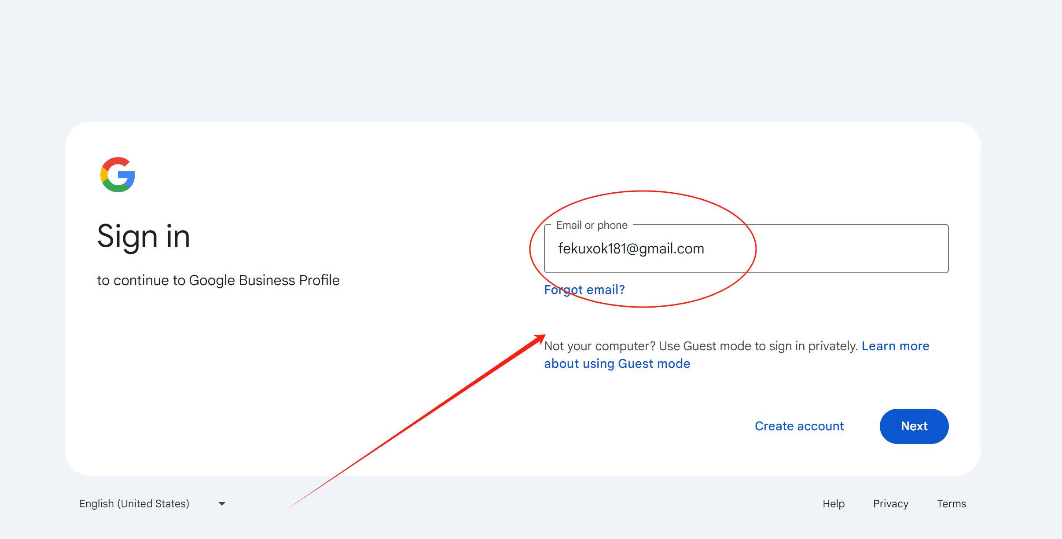Click the Create account button

coord(799,426)
